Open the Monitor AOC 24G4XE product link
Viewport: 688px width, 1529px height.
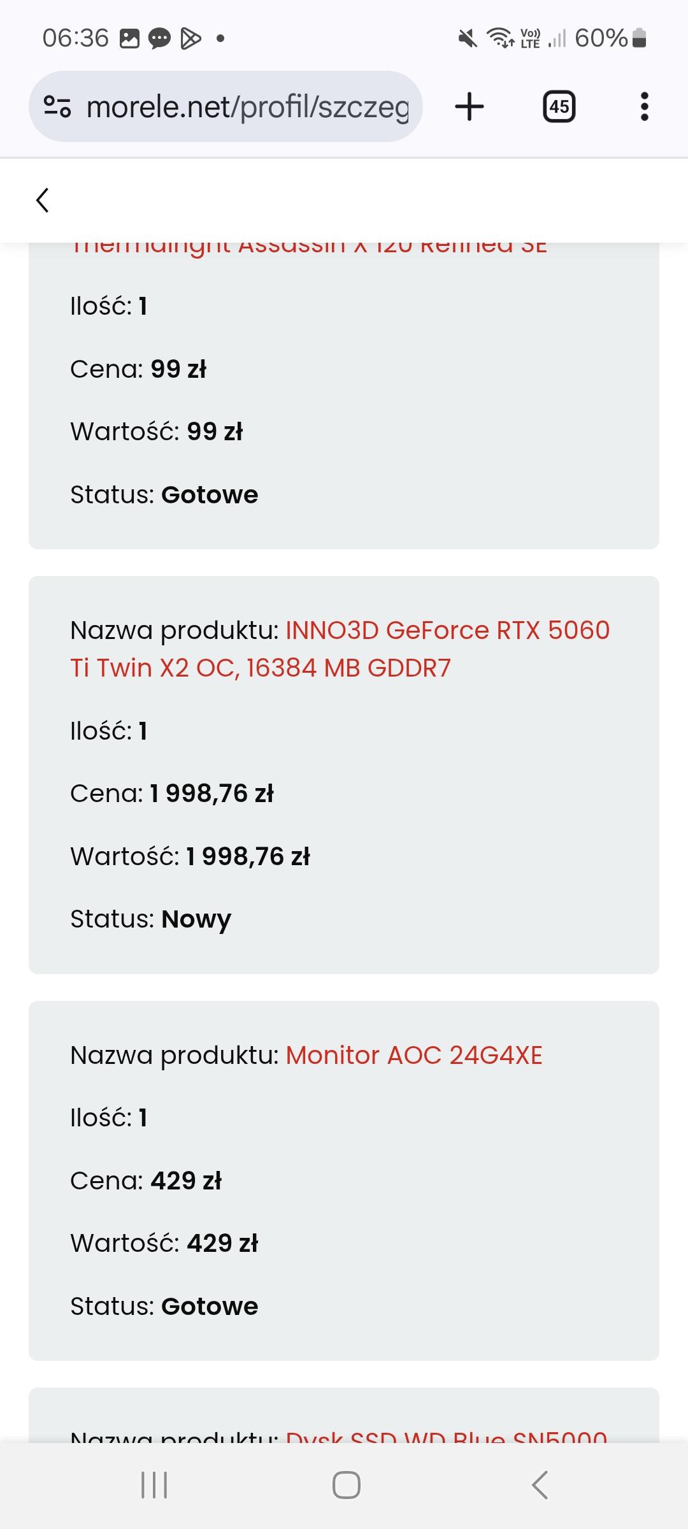(x=413, y=1056)
